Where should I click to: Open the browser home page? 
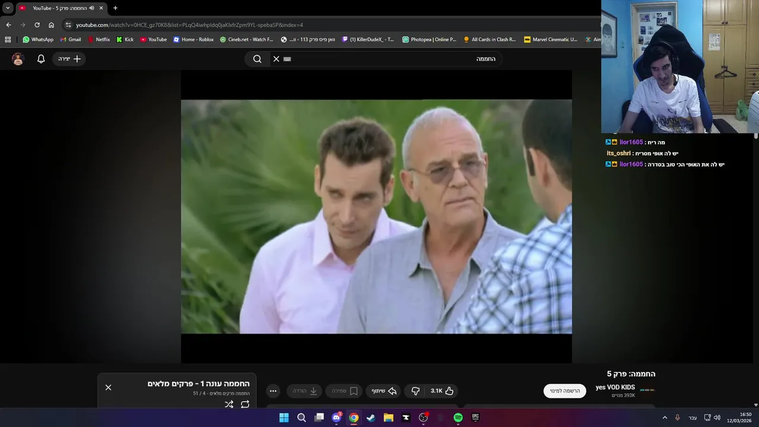51,25
